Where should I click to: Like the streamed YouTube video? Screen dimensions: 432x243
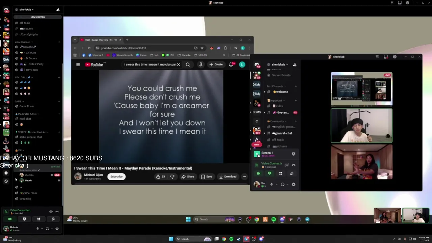pyautogui.click(x=160, y=177)
